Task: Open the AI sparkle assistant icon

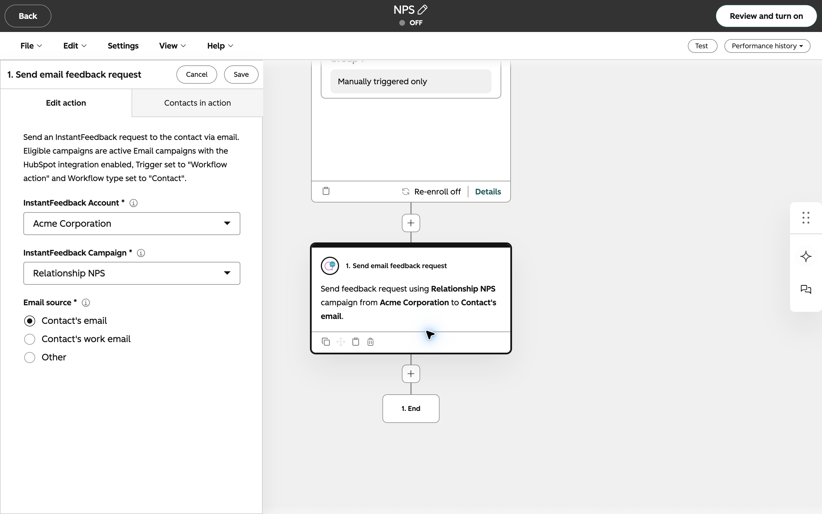Action: [806, 256]
